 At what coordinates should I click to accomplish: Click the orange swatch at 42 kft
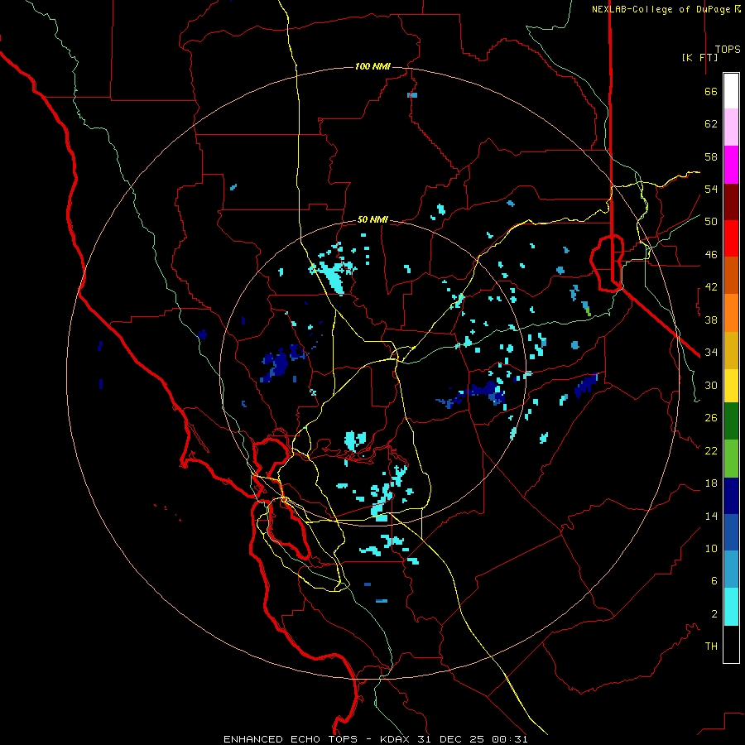[x=731, y=313]
